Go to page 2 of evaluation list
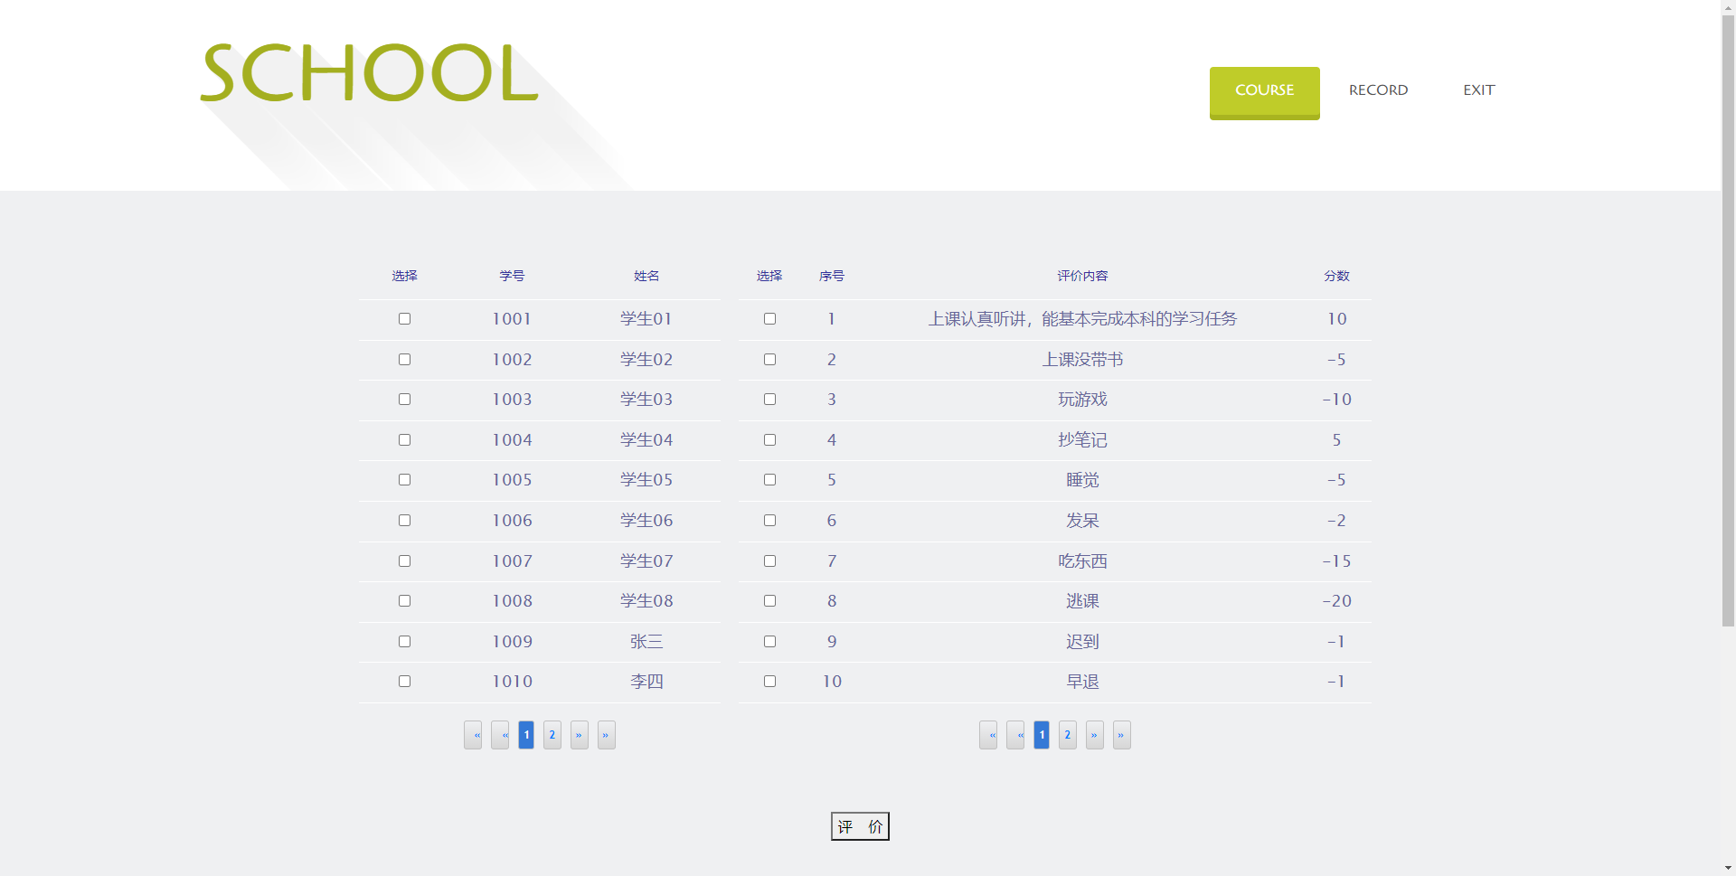The height and width of the screenshot is (876, 1736). [1068, 735]
